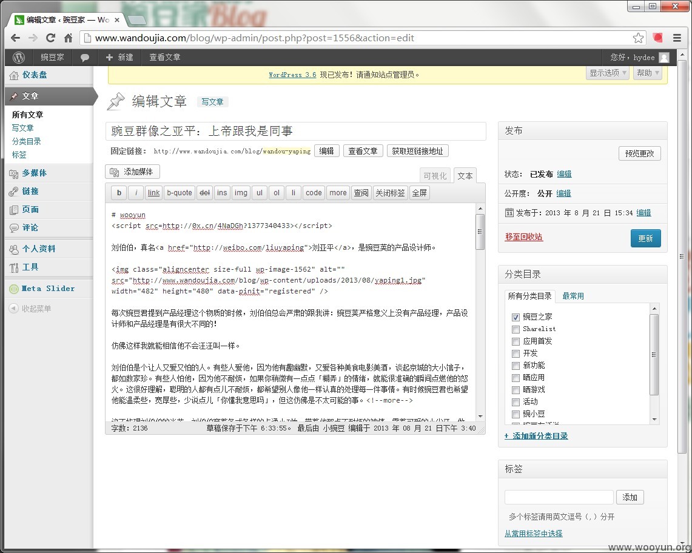Reload the page with refresh icon

51,38
